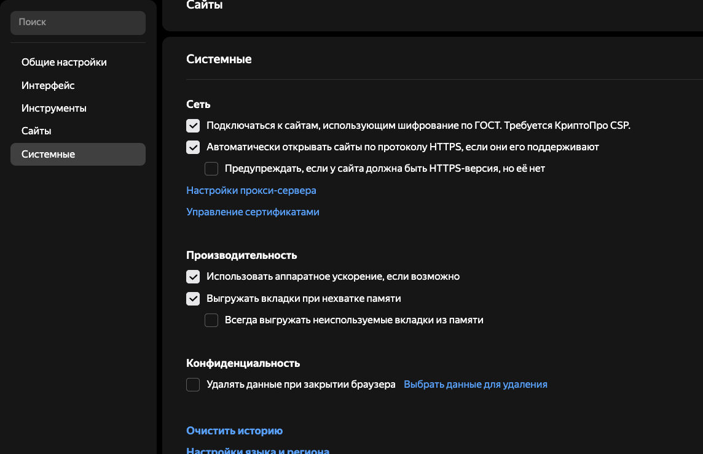Click the Поиск search field
Viewport: 703px width, 454px height.
coord(78,23)
